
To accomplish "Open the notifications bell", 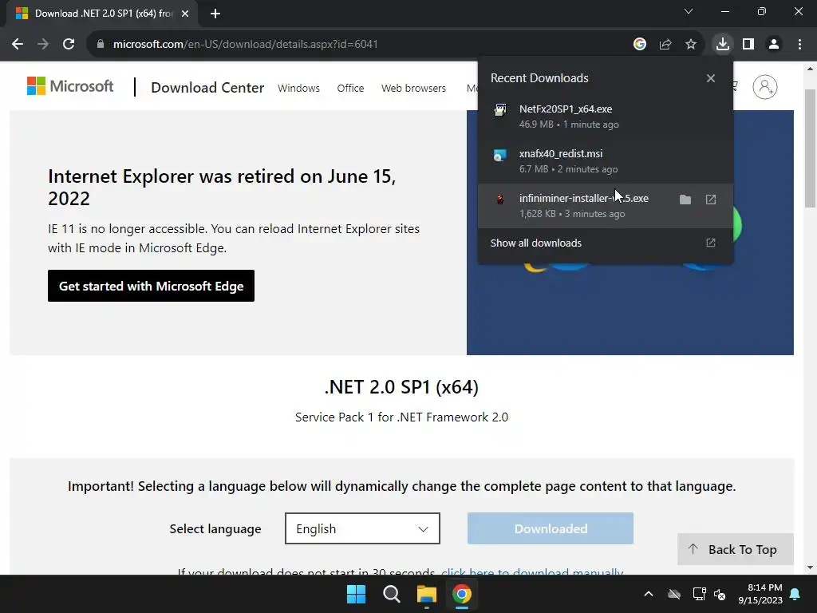I will coord(795,594).
